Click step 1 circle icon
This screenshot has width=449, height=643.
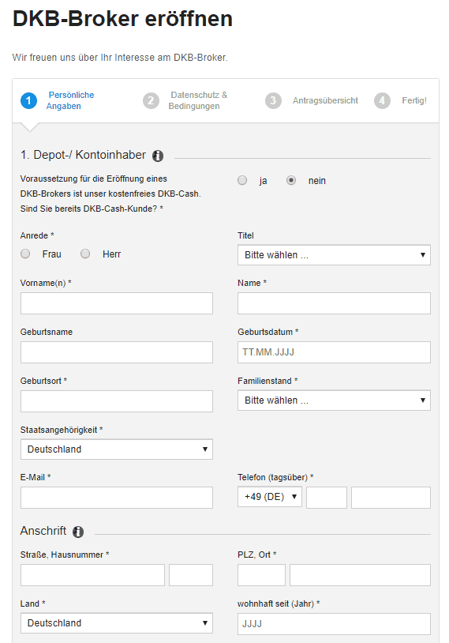[28, 101]
